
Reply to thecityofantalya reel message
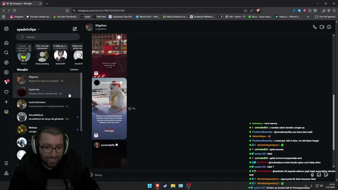click(x=134, y=108)
